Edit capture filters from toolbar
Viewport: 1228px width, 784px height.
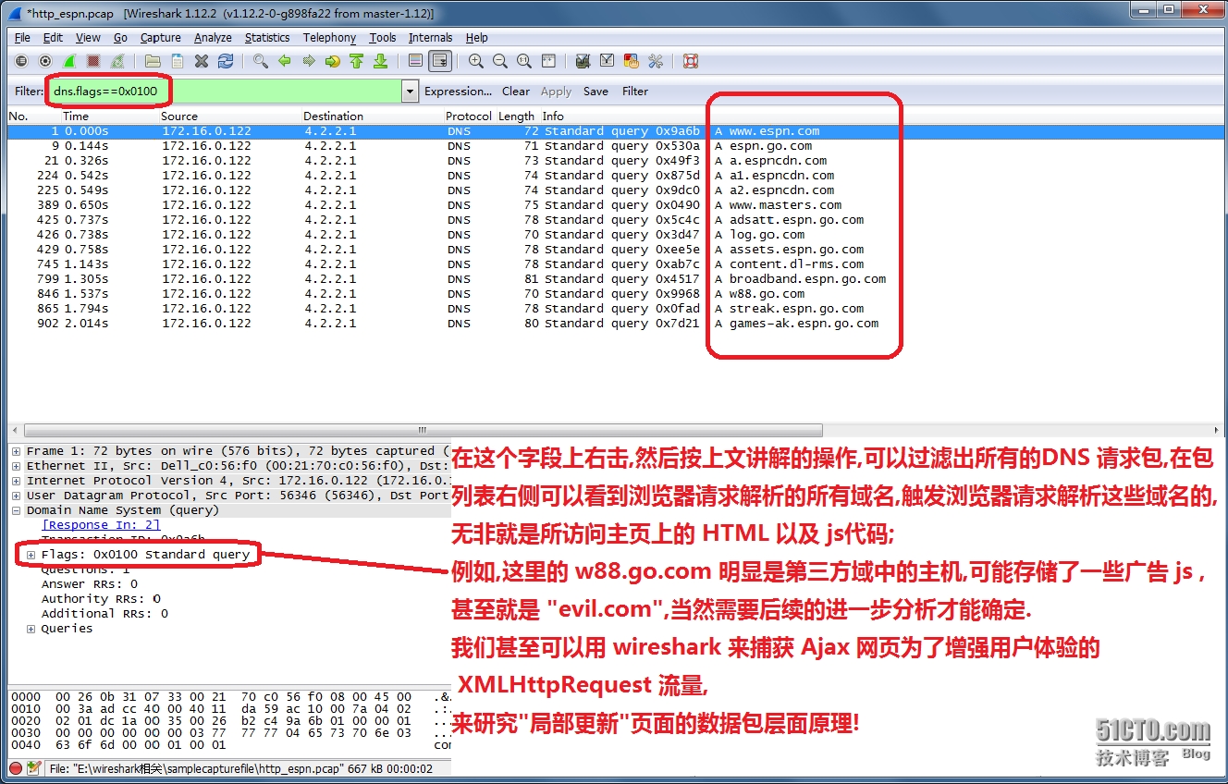[x=583, y=61]
